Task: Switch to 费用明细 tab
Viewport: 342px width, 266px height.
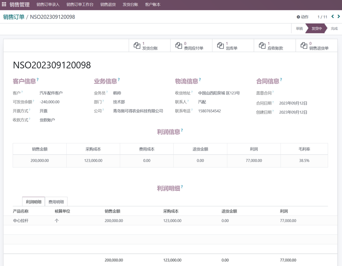Action: [x=56, y=202]
